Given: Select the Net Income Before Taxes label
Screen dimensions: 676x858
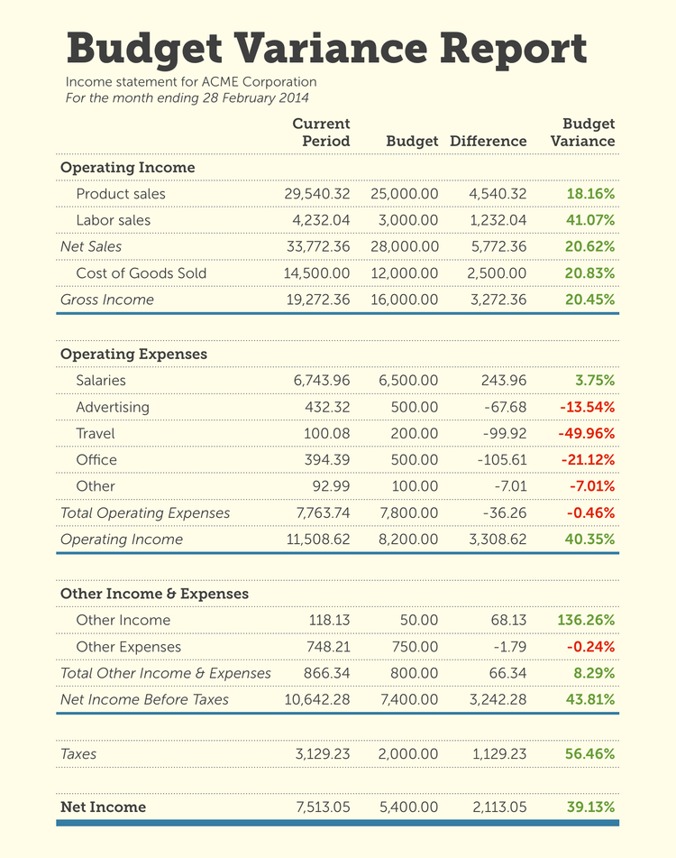Looking at the screenshot, I should tap(144, 700).
